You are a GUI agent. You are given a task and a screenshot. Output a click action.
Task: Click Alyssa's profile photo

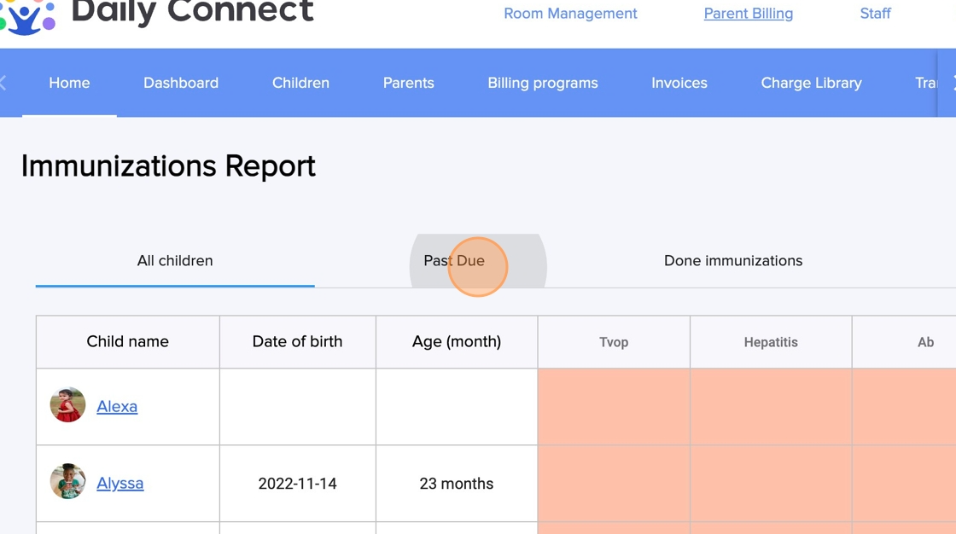point(67,482)
